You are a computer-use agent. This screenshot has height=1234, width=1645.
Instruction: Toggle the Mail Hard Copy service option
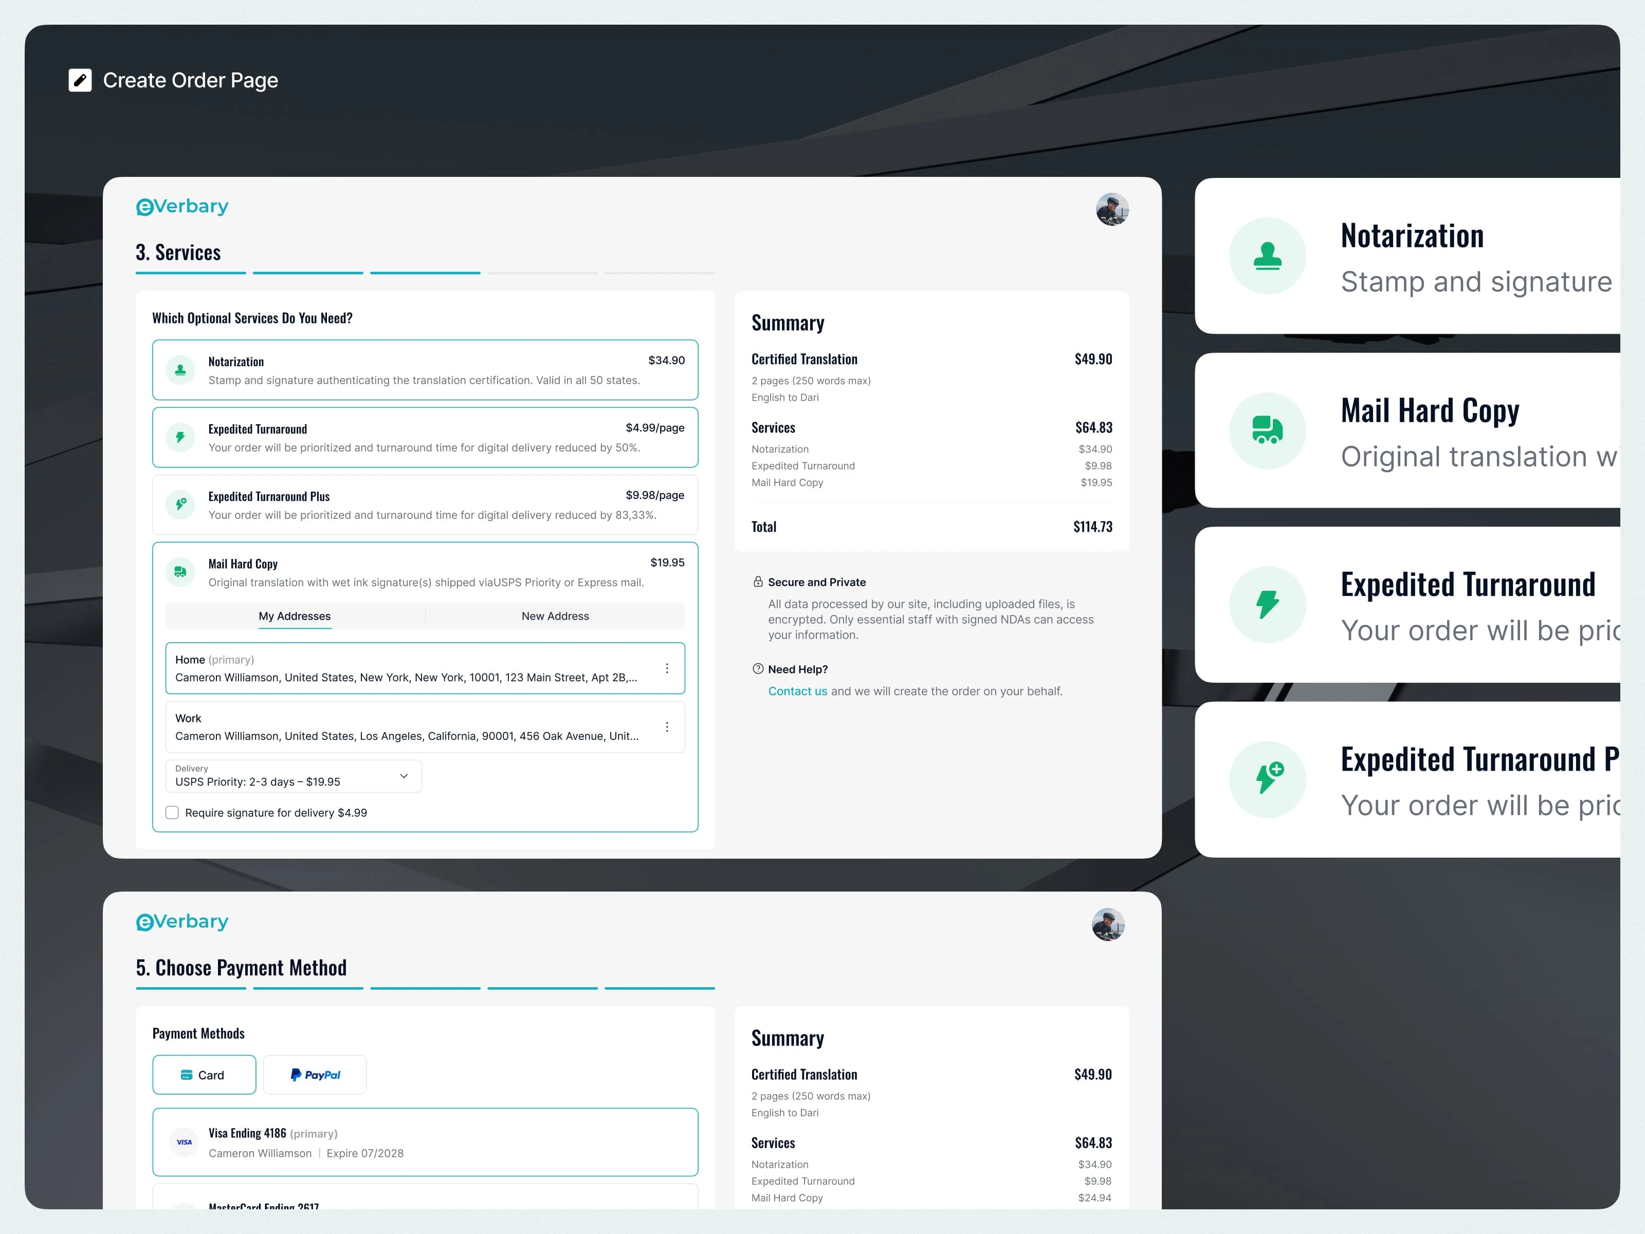pos(425,572)
